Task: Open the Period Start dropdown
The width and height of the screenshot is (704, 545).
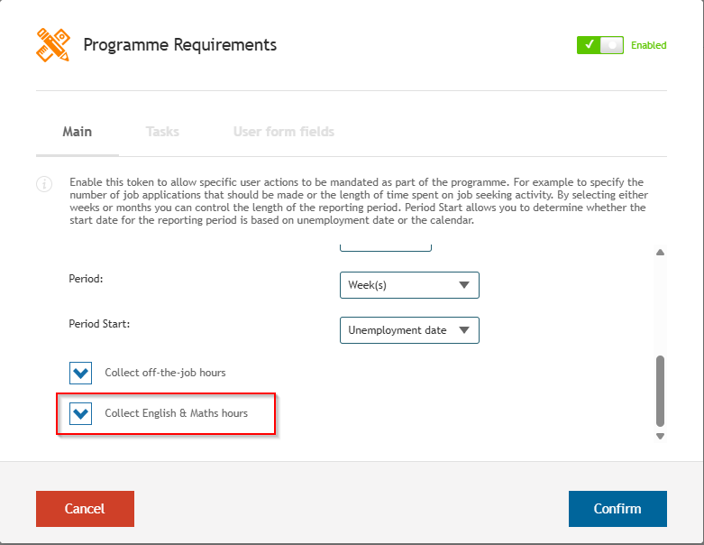Action: pyautogui.click(x=409, y=330)
